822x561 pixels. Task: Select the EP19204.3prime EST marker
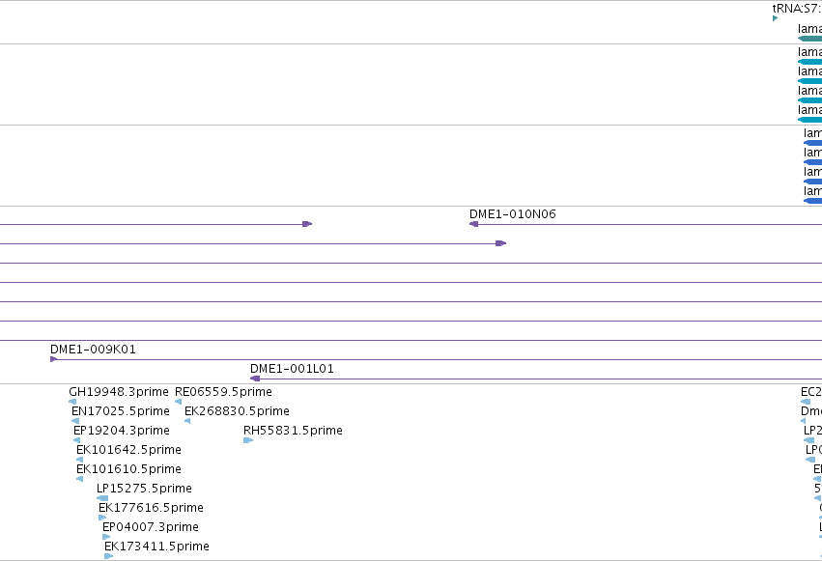77,440
